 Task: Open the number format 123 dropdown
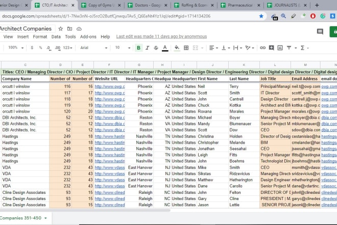(67, 48)
